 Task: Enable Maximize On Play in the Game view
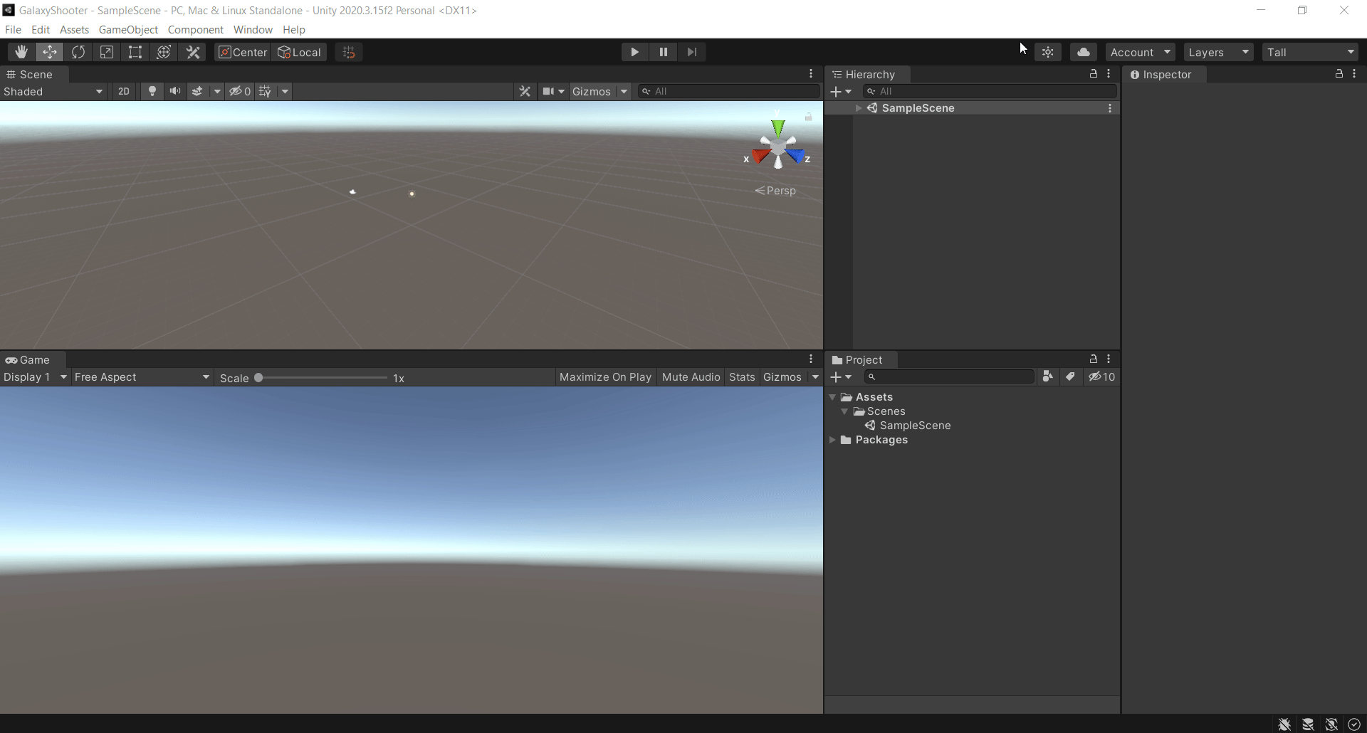(604, 377)
